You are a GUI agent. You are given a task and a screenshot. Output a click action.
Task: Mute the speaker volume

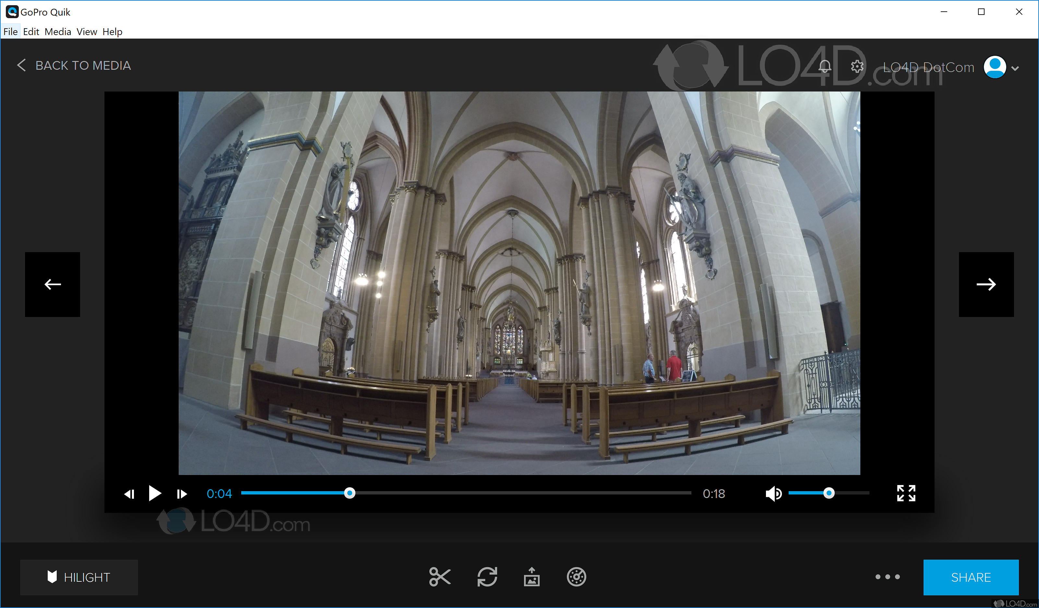pyautogui.click(x=773, y=493)
